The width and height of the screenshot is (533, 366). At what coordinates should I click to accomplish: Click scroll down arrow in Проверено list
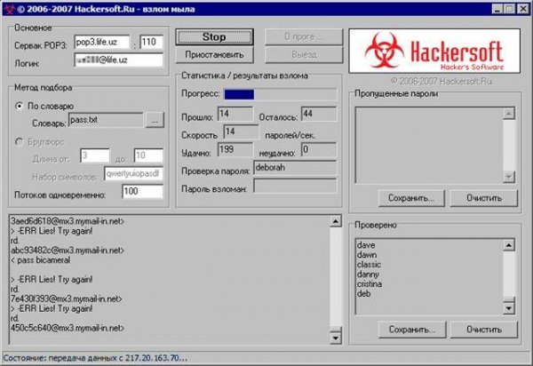pos(509,308)
